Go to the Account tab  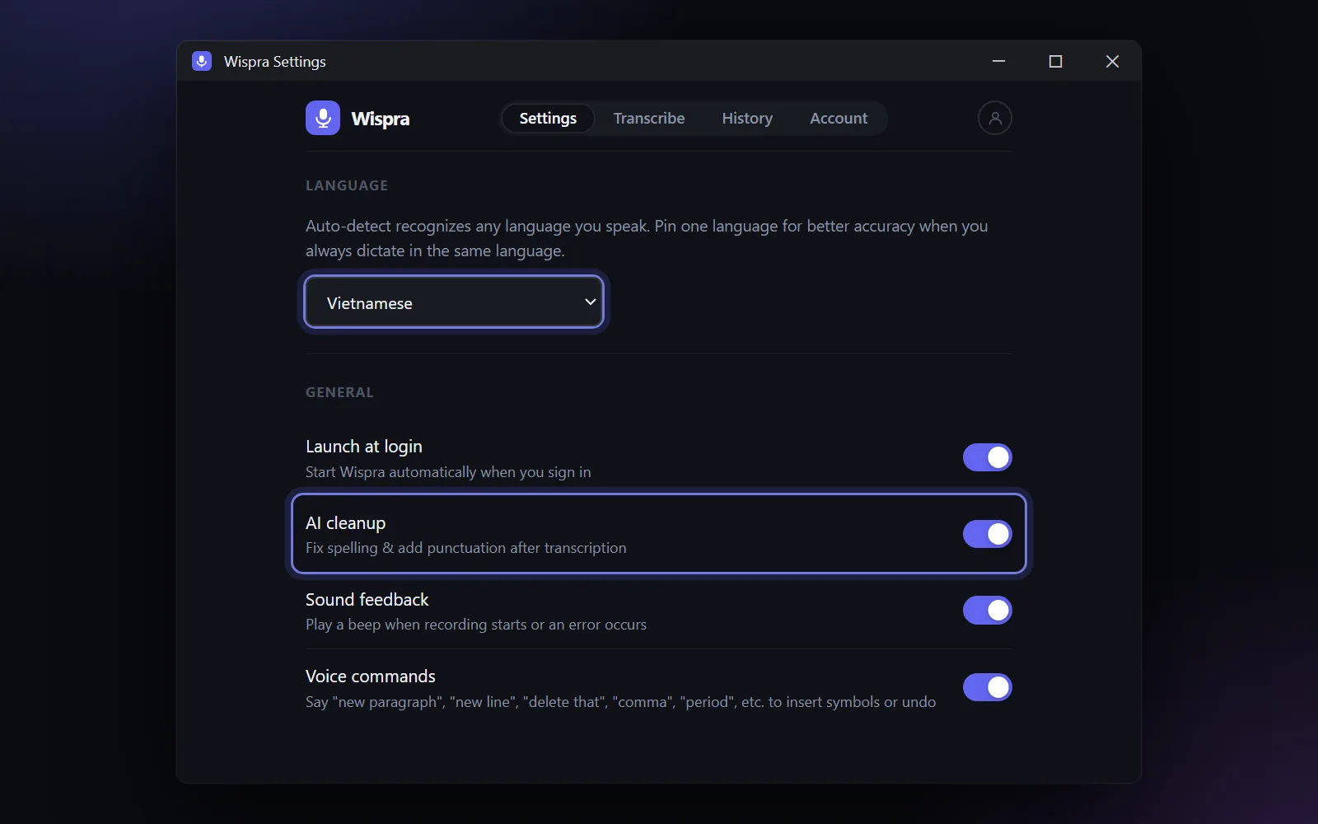pyautogui.click(x=839, y=118)
